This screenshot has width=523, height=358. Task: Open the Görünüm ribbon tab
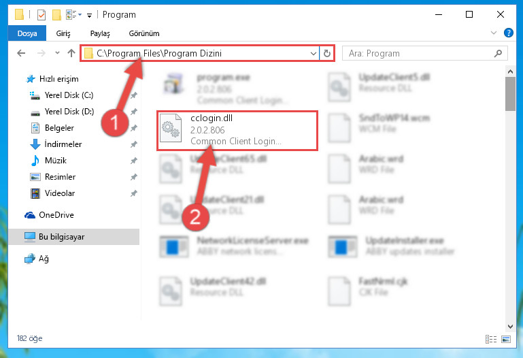144,33
